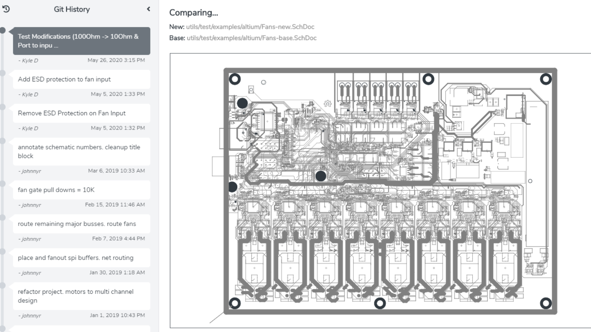Click the timeline dot for Test Modifications
The height and width of the screenshot is (332, 591).
[3, 30]
